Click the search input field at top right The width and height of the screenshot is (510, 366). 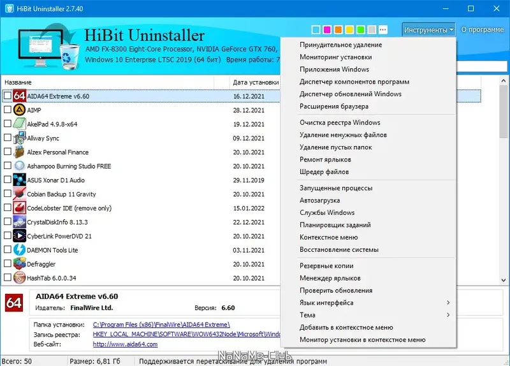482,66
